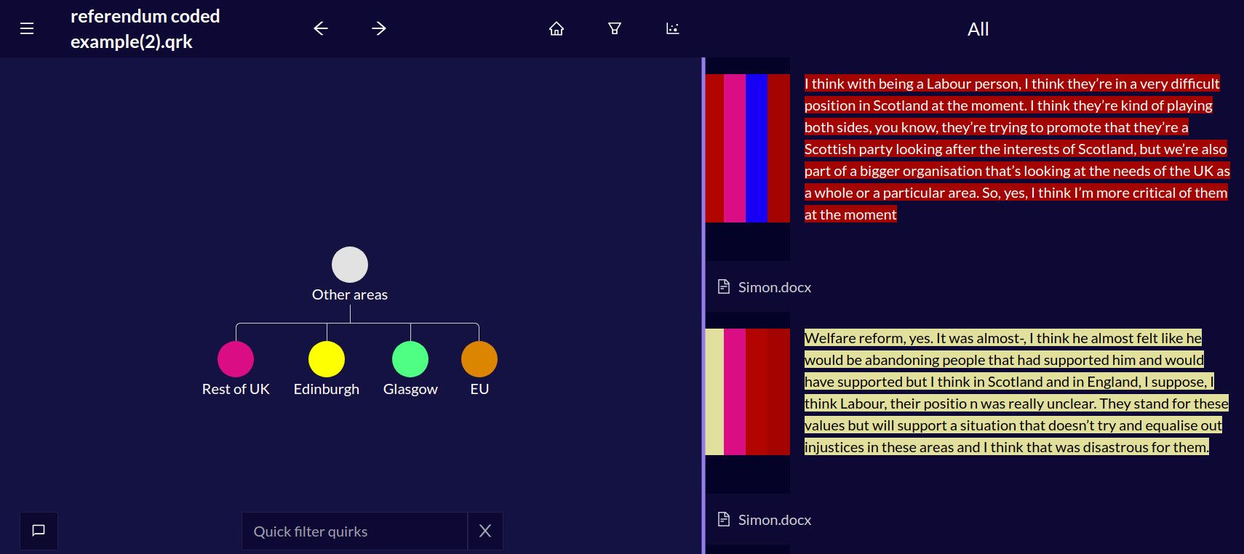This screenshot has height=554, width=1244.
Task: Go back with the left arrow
Action: coord(321,28)
